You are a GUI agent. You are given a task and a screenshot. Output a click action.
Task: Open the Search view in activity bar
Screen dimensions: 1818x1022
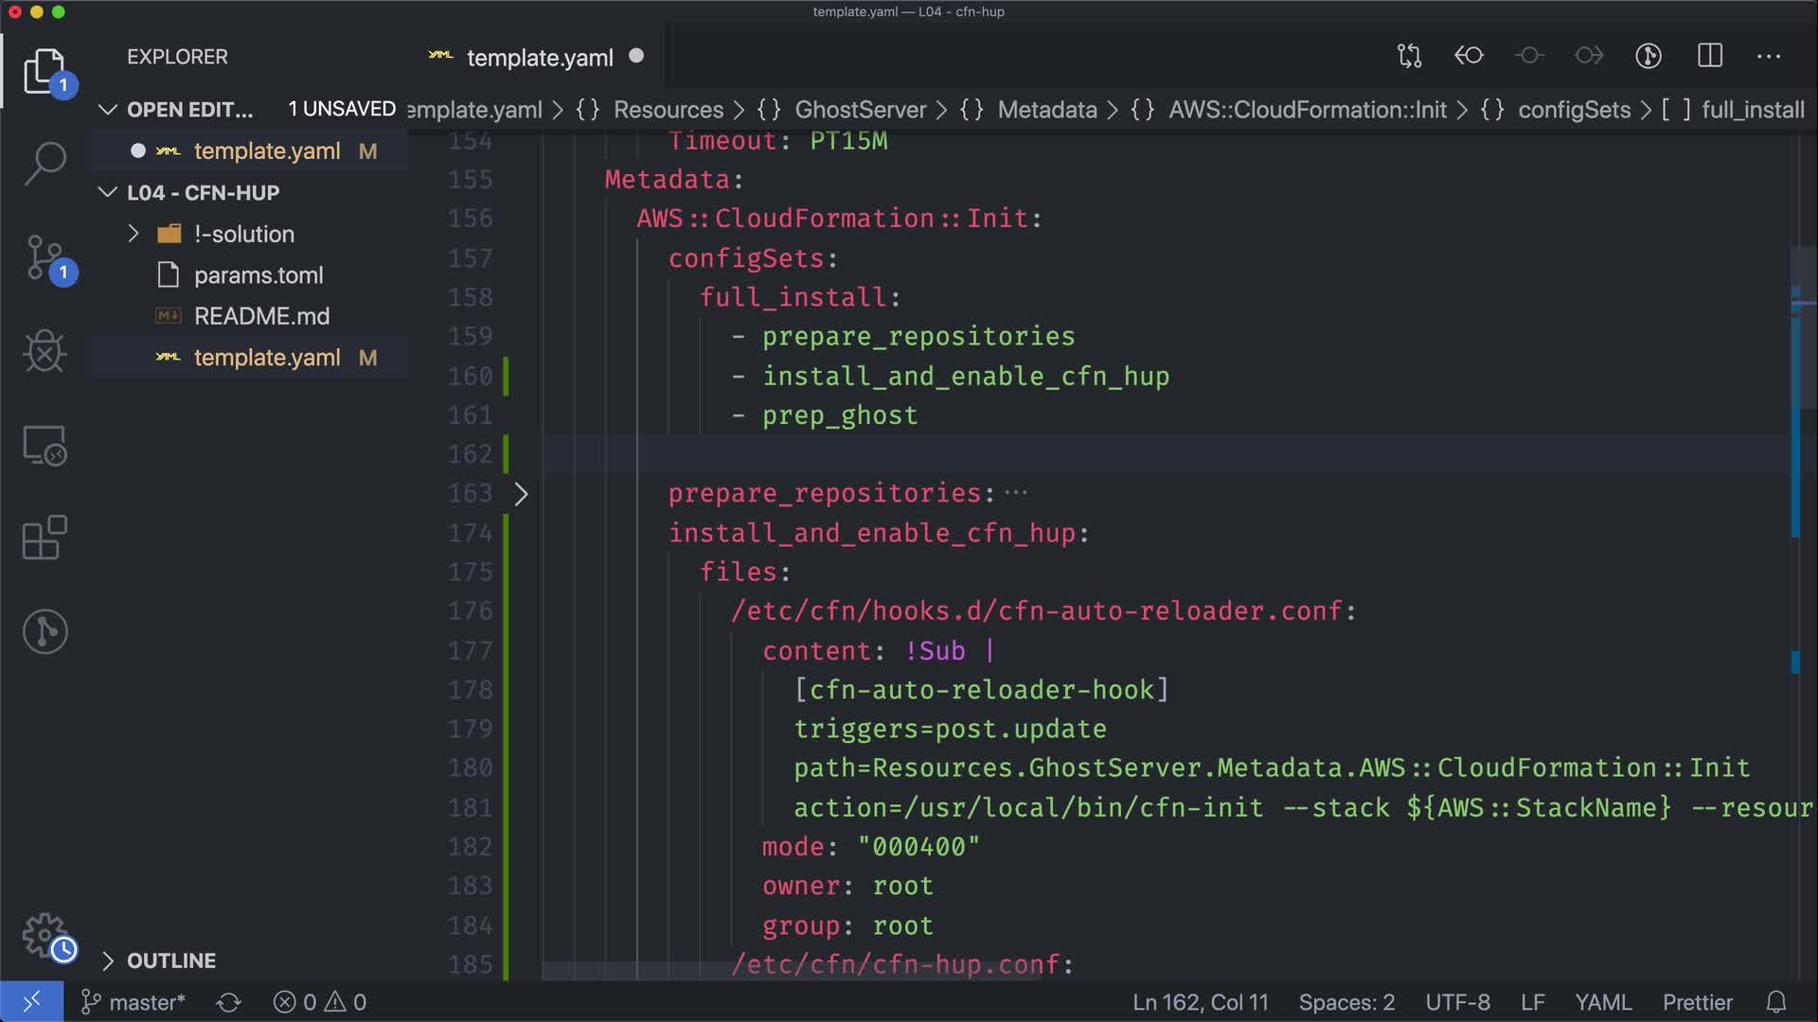coord(45,163)
